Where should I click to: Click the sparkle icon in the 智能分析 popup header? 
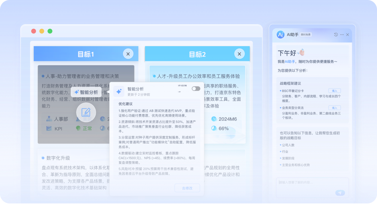click(119, 92)
